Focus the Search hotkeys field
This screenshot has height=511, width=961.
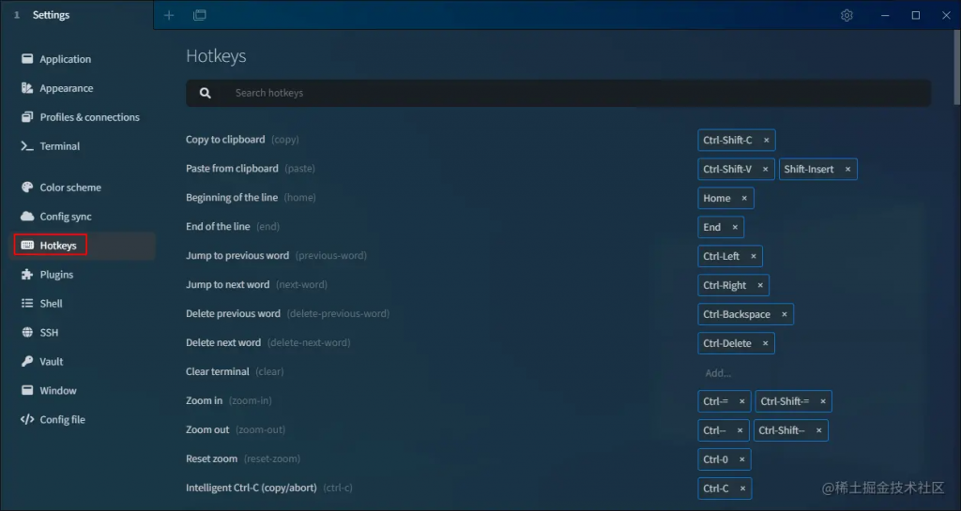tap(558, 93)
